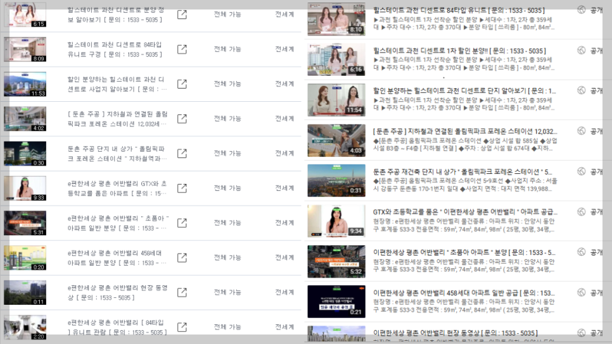Select title text '유니트 구경 [문의: 1533-5035]'
The image size is (612, 344).
[115, 54]
